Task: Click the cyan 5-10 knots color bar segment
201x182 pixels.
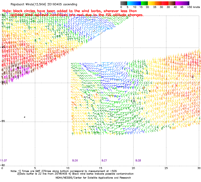Action: point(131,3)
